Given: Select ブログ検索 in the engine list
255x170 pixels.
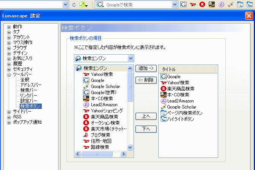Looking at the screenshot, I should tap(97, 135).
